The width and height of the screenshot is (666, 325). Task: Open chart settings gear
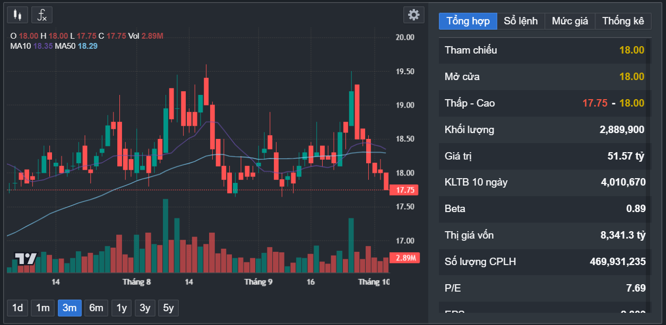[413, 15]
